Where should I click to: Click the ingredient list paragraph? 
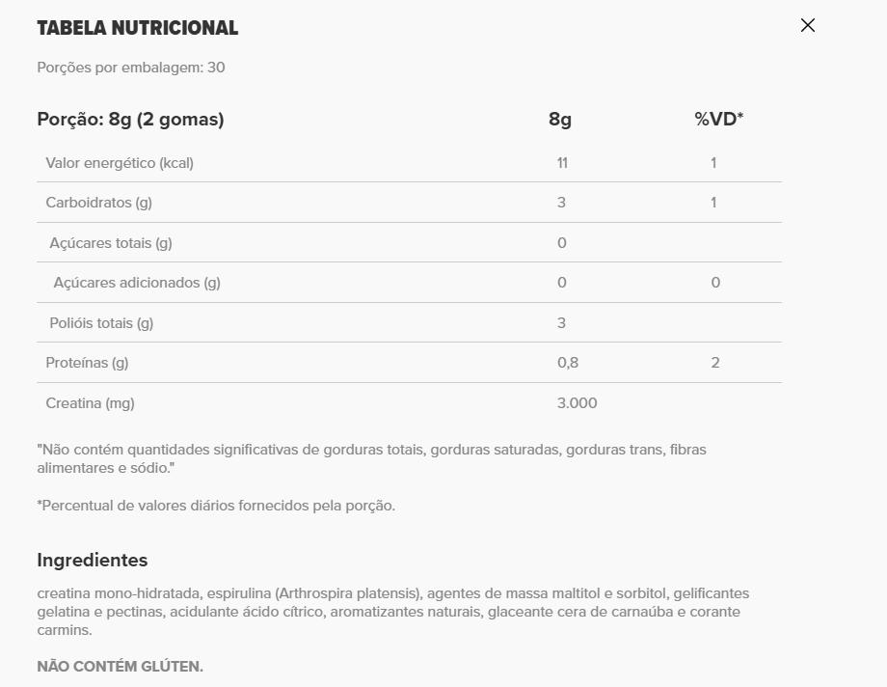pos(392,612)
